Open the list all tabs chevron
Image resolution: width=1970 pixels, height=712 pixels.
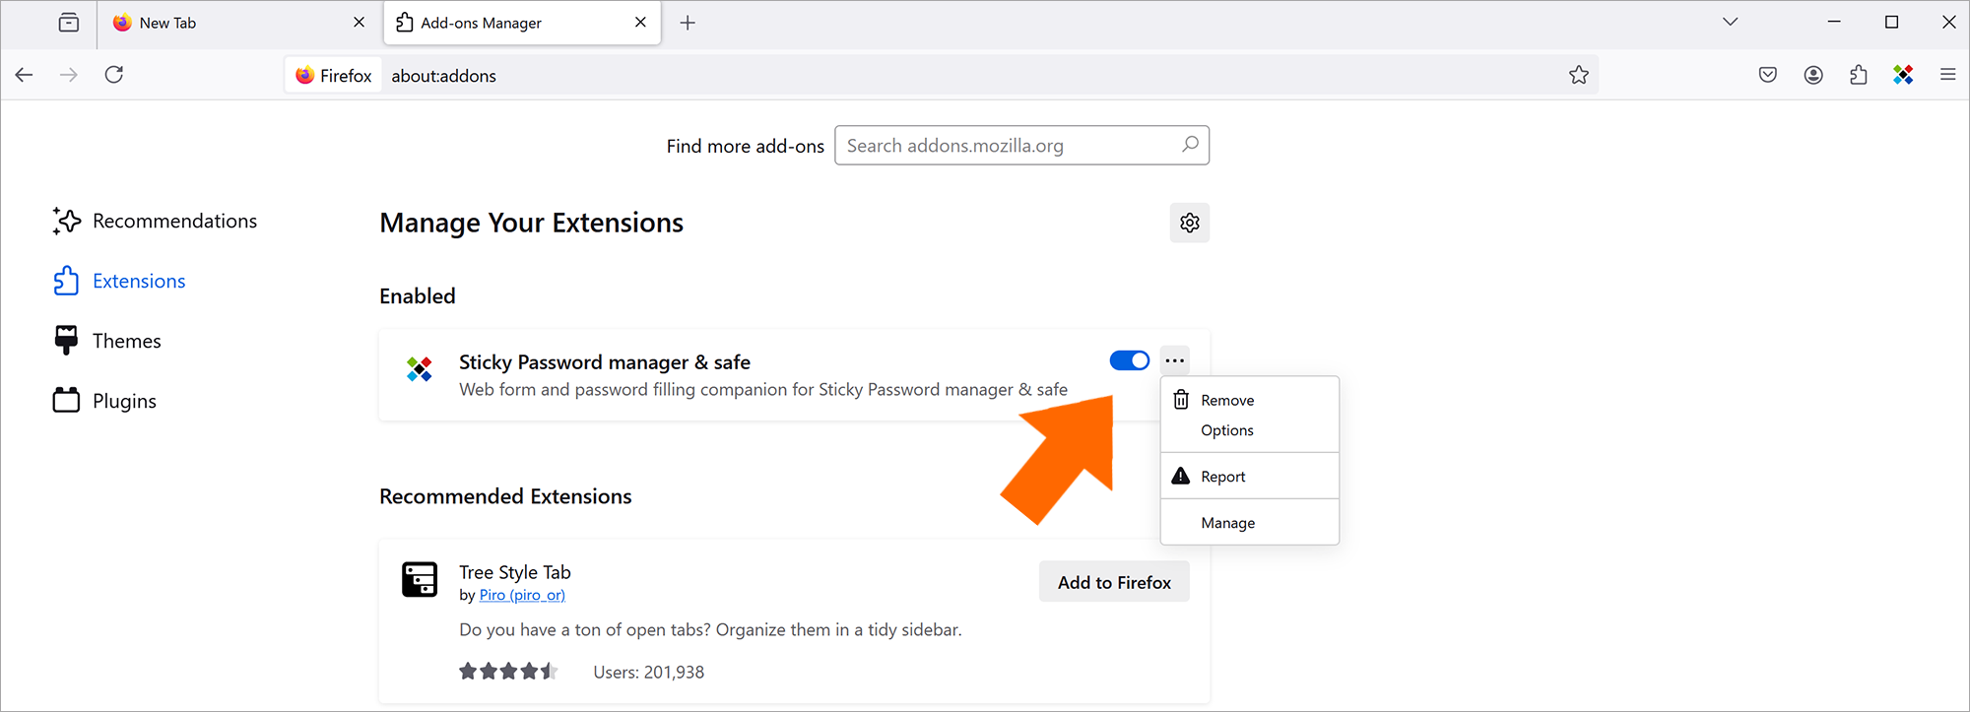(1731, 22)
